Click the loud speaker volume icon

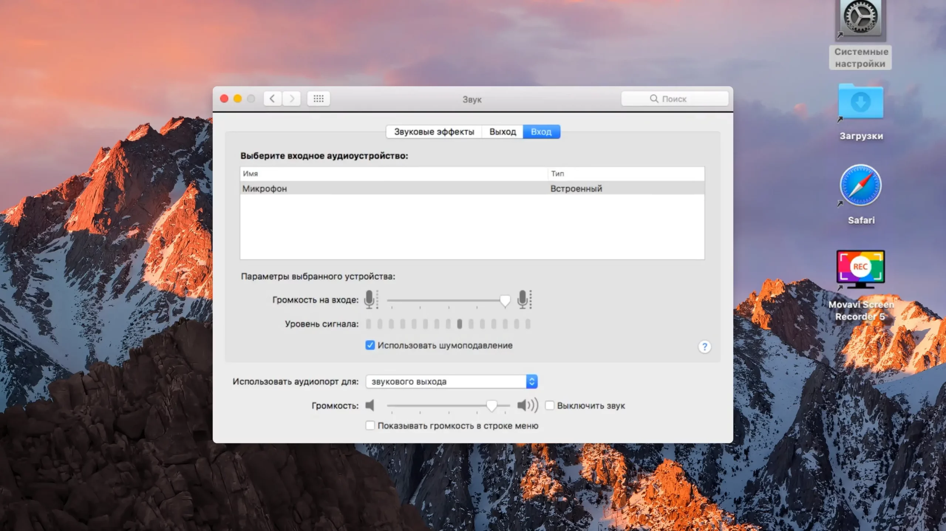point(527,405)
